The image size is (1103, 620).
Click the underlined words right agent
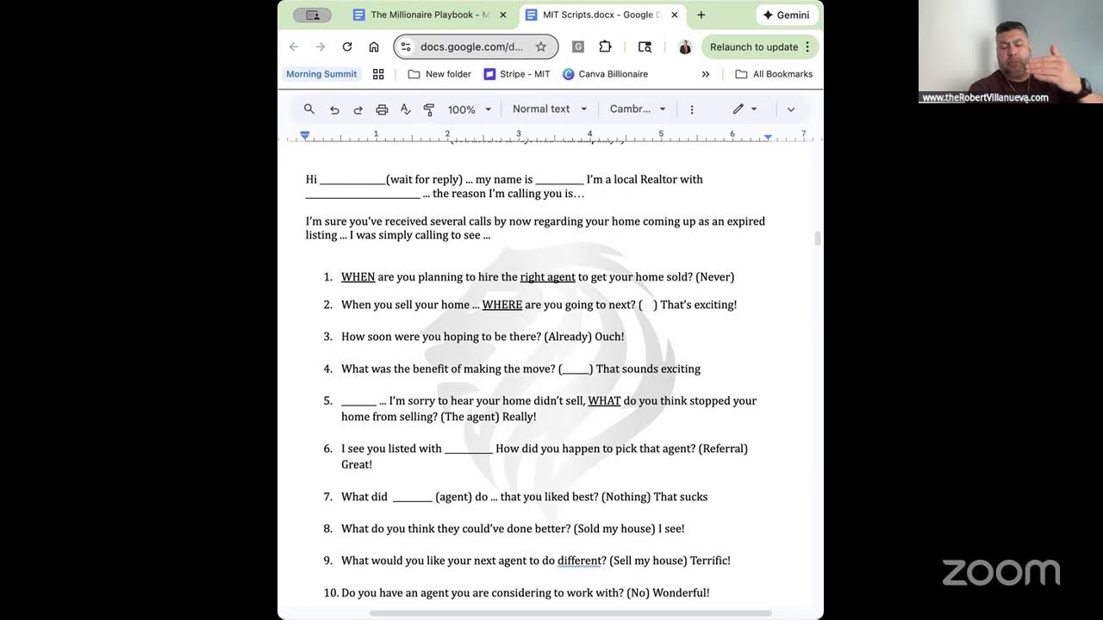pyautogui.click(x=547, y=276)
